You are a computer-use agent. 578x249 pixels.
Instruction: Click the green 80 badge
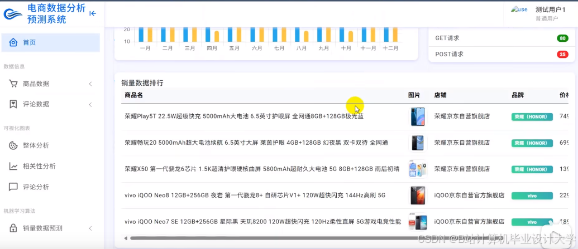562,38
